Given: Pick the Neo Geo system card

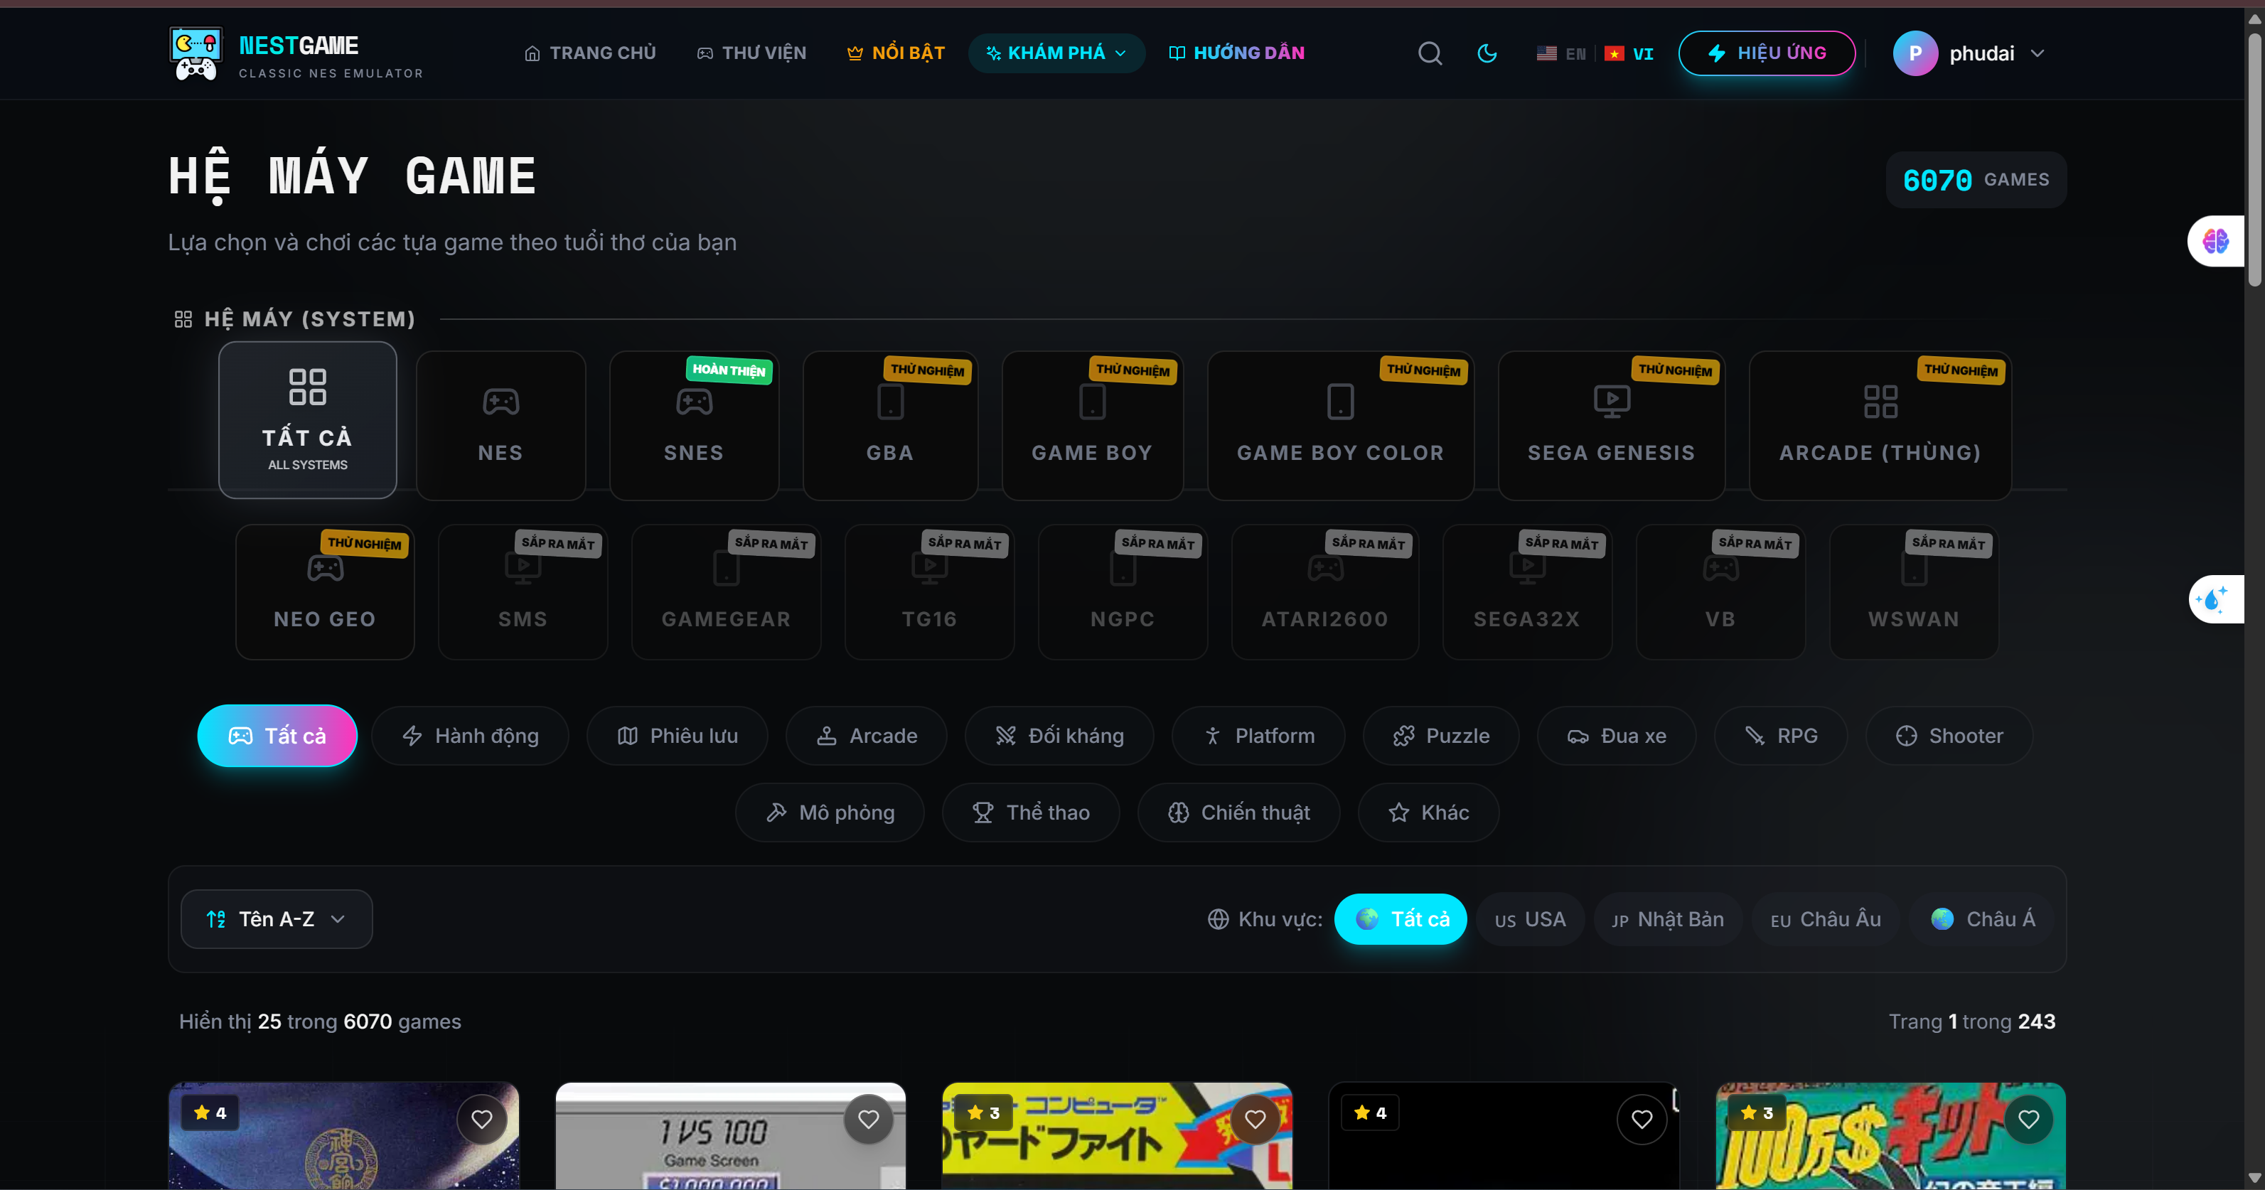Looking at the screenshot, I should [324, 592].
